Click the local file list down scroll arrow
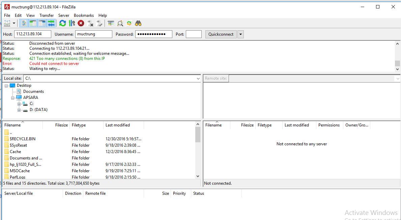Screen dimensions: 401x220 click(198, 176)
